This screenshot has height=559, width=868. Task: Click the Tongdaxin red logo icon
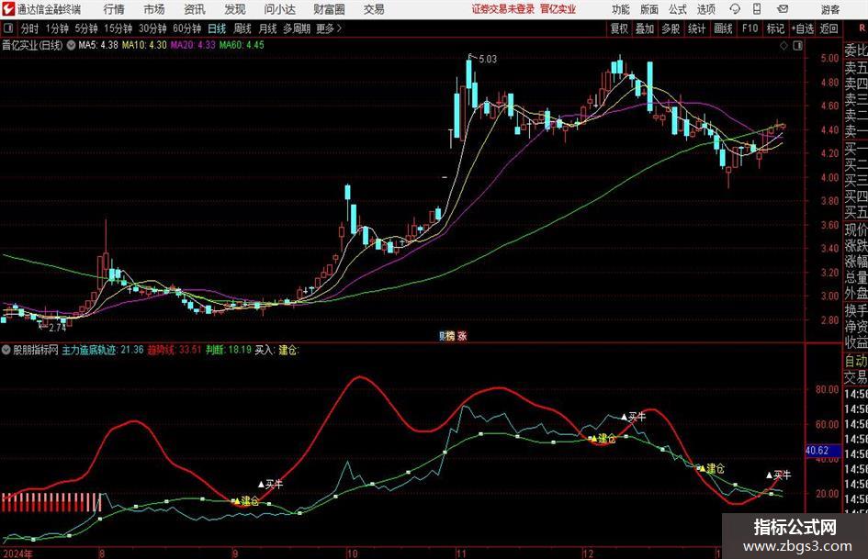(x=9, y=9)
